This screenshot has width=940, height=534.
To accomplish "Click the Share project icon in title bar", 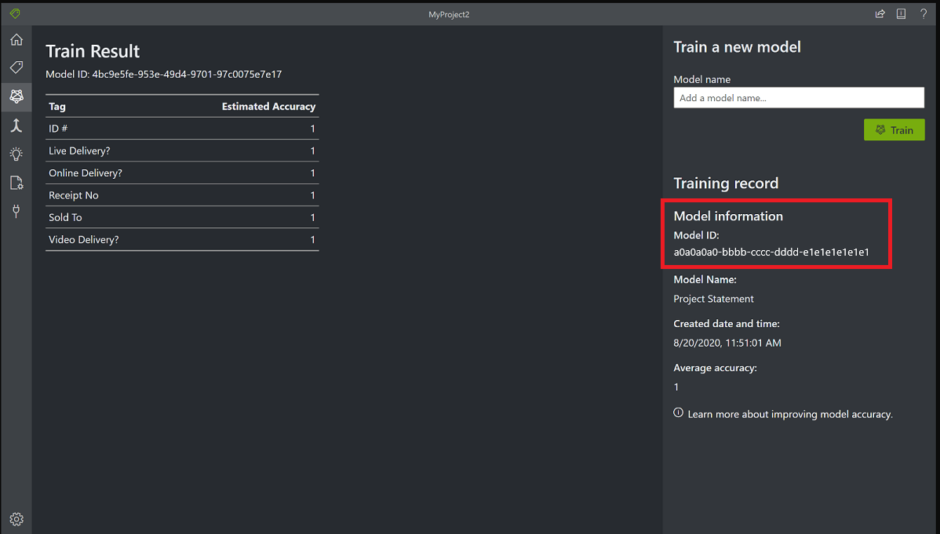I will [880, 13].
